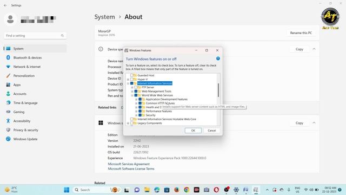
Task: Click the Rename this PC button
Action: tap(301, 32)
